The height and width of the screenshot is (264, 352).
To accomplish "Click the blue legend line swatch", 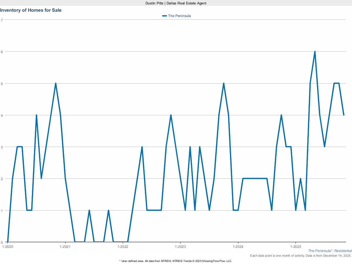I will click(x=164, y=16).
